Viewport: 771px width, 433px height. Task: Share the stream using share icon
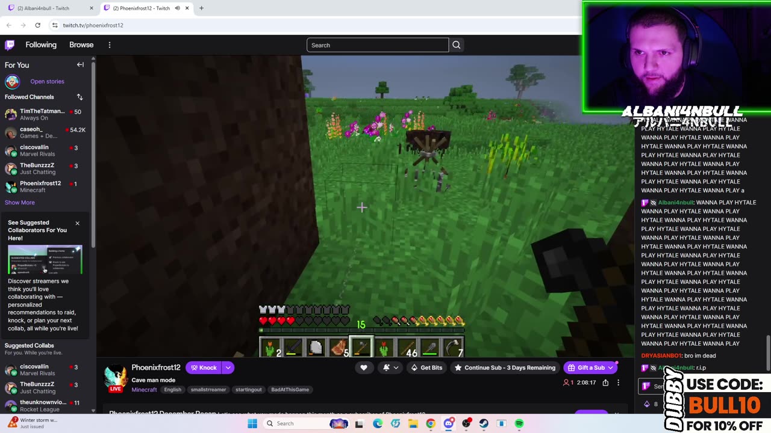click(x=605, y=382)
